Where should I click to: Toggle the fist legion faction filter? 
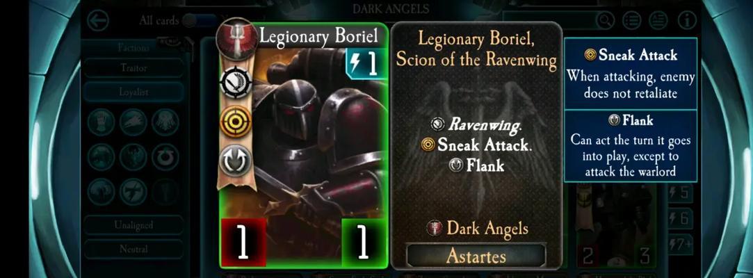tap(101, 122)
